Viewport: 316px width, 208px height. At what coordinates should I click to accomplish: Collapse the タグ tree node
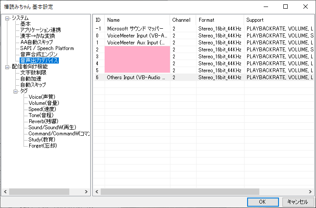pos(16,91)
